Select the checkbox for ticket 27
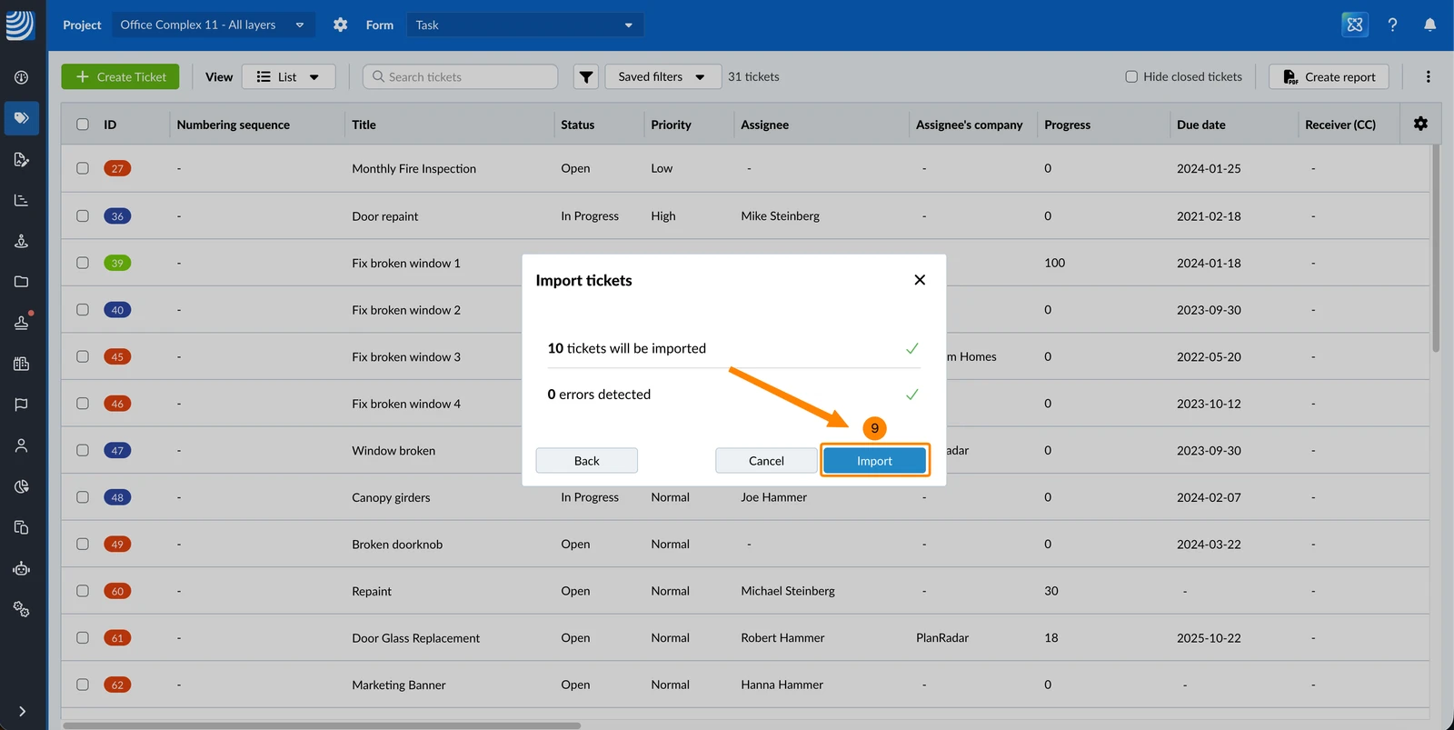The height and width of the screenshot is (730, 1454). (x=83, y=168)
